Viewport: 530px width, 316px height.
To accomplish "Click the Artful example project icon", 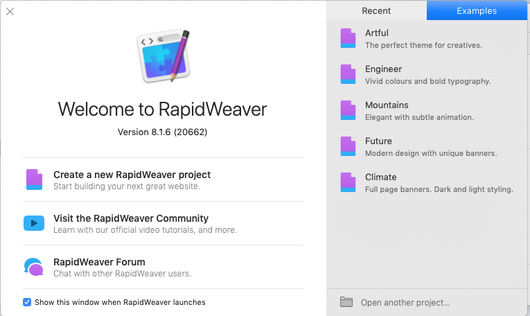I will [348, 38].
